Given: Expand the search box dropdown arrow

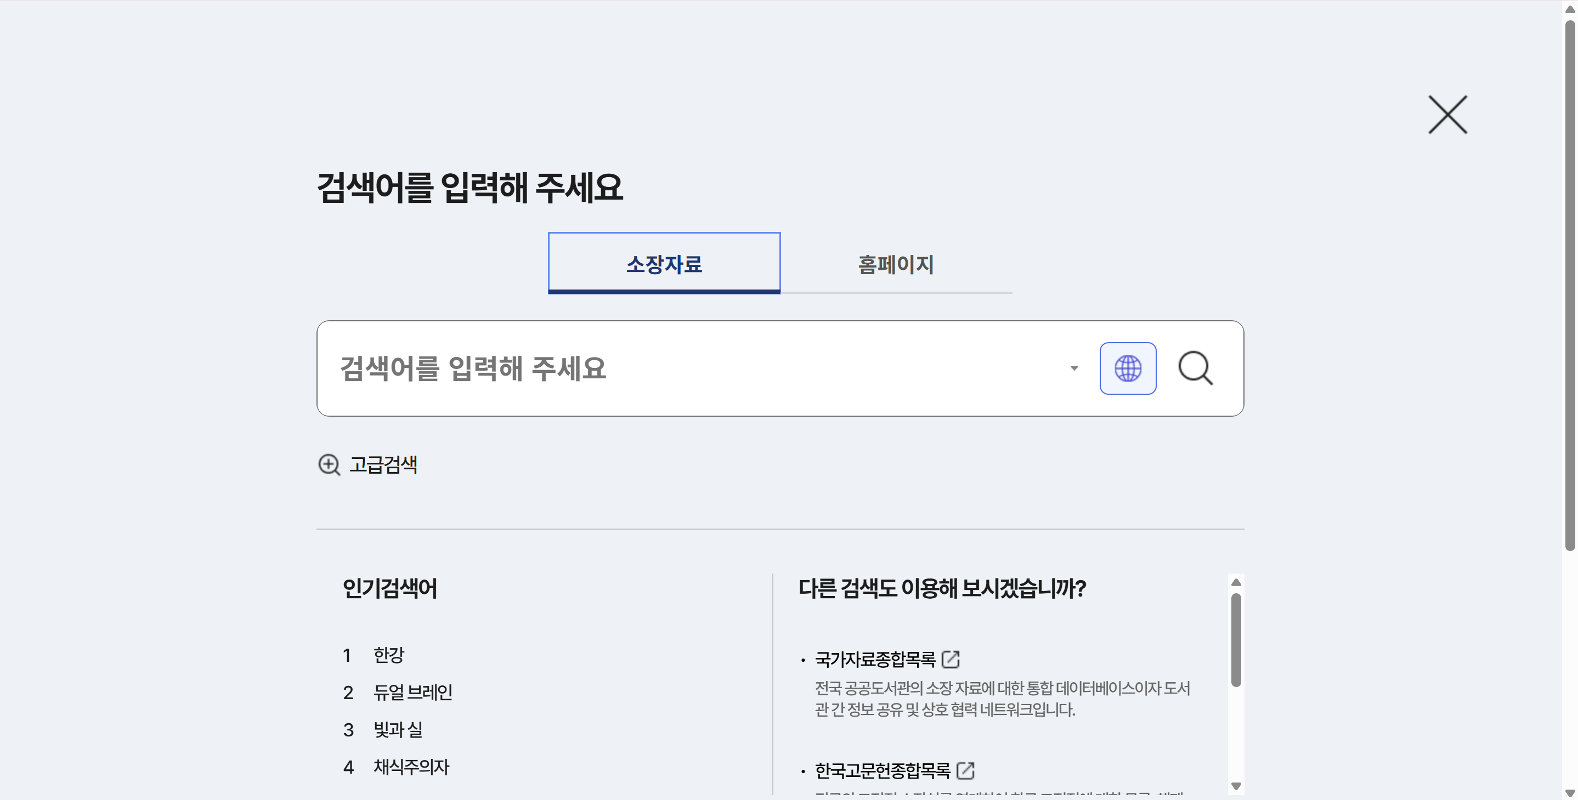Looking at the screenshot, I should 1073,368.
